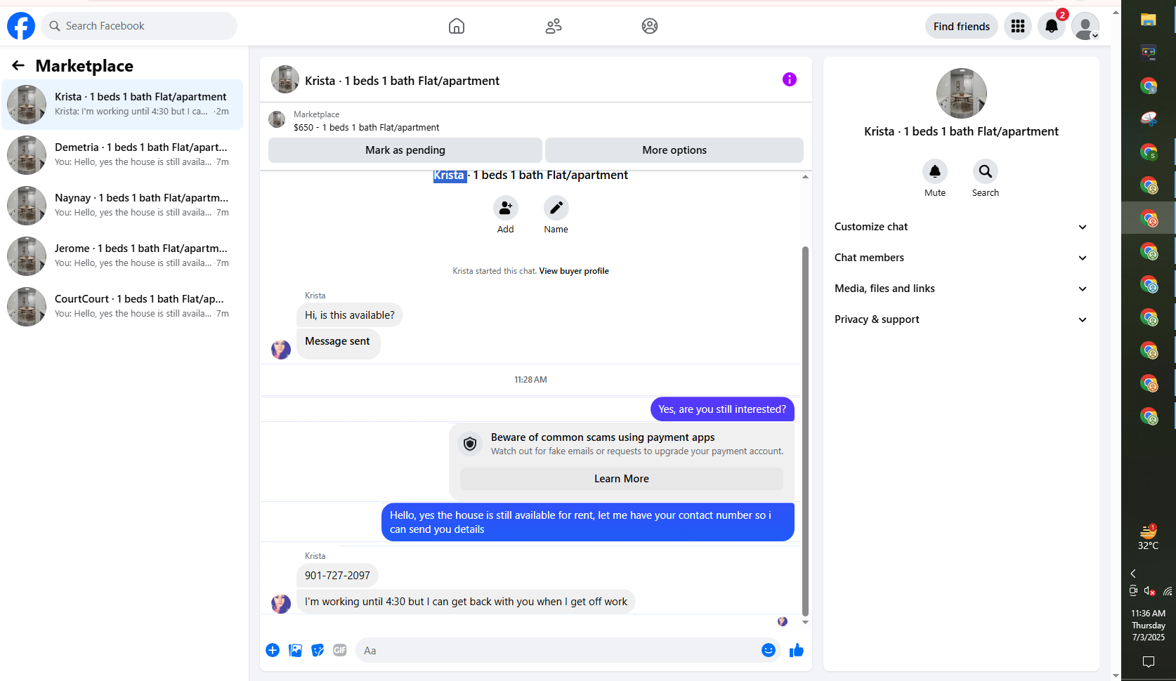Screen dimensions: 1176x681
Task: Click the Find friends button
Action: tap(962, 27)
